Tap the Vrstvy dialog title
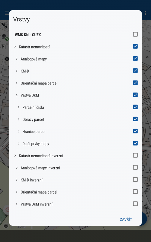Screen dimensions: 151x242 coord(21,19)
